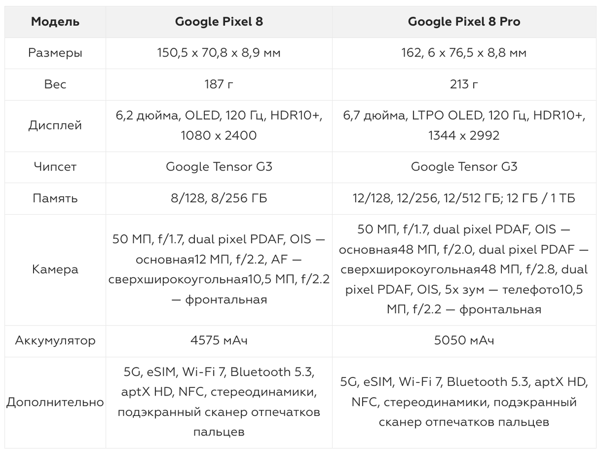Select the Дополнительно row label
Screen dimensions: 601x452
(55, 402)
